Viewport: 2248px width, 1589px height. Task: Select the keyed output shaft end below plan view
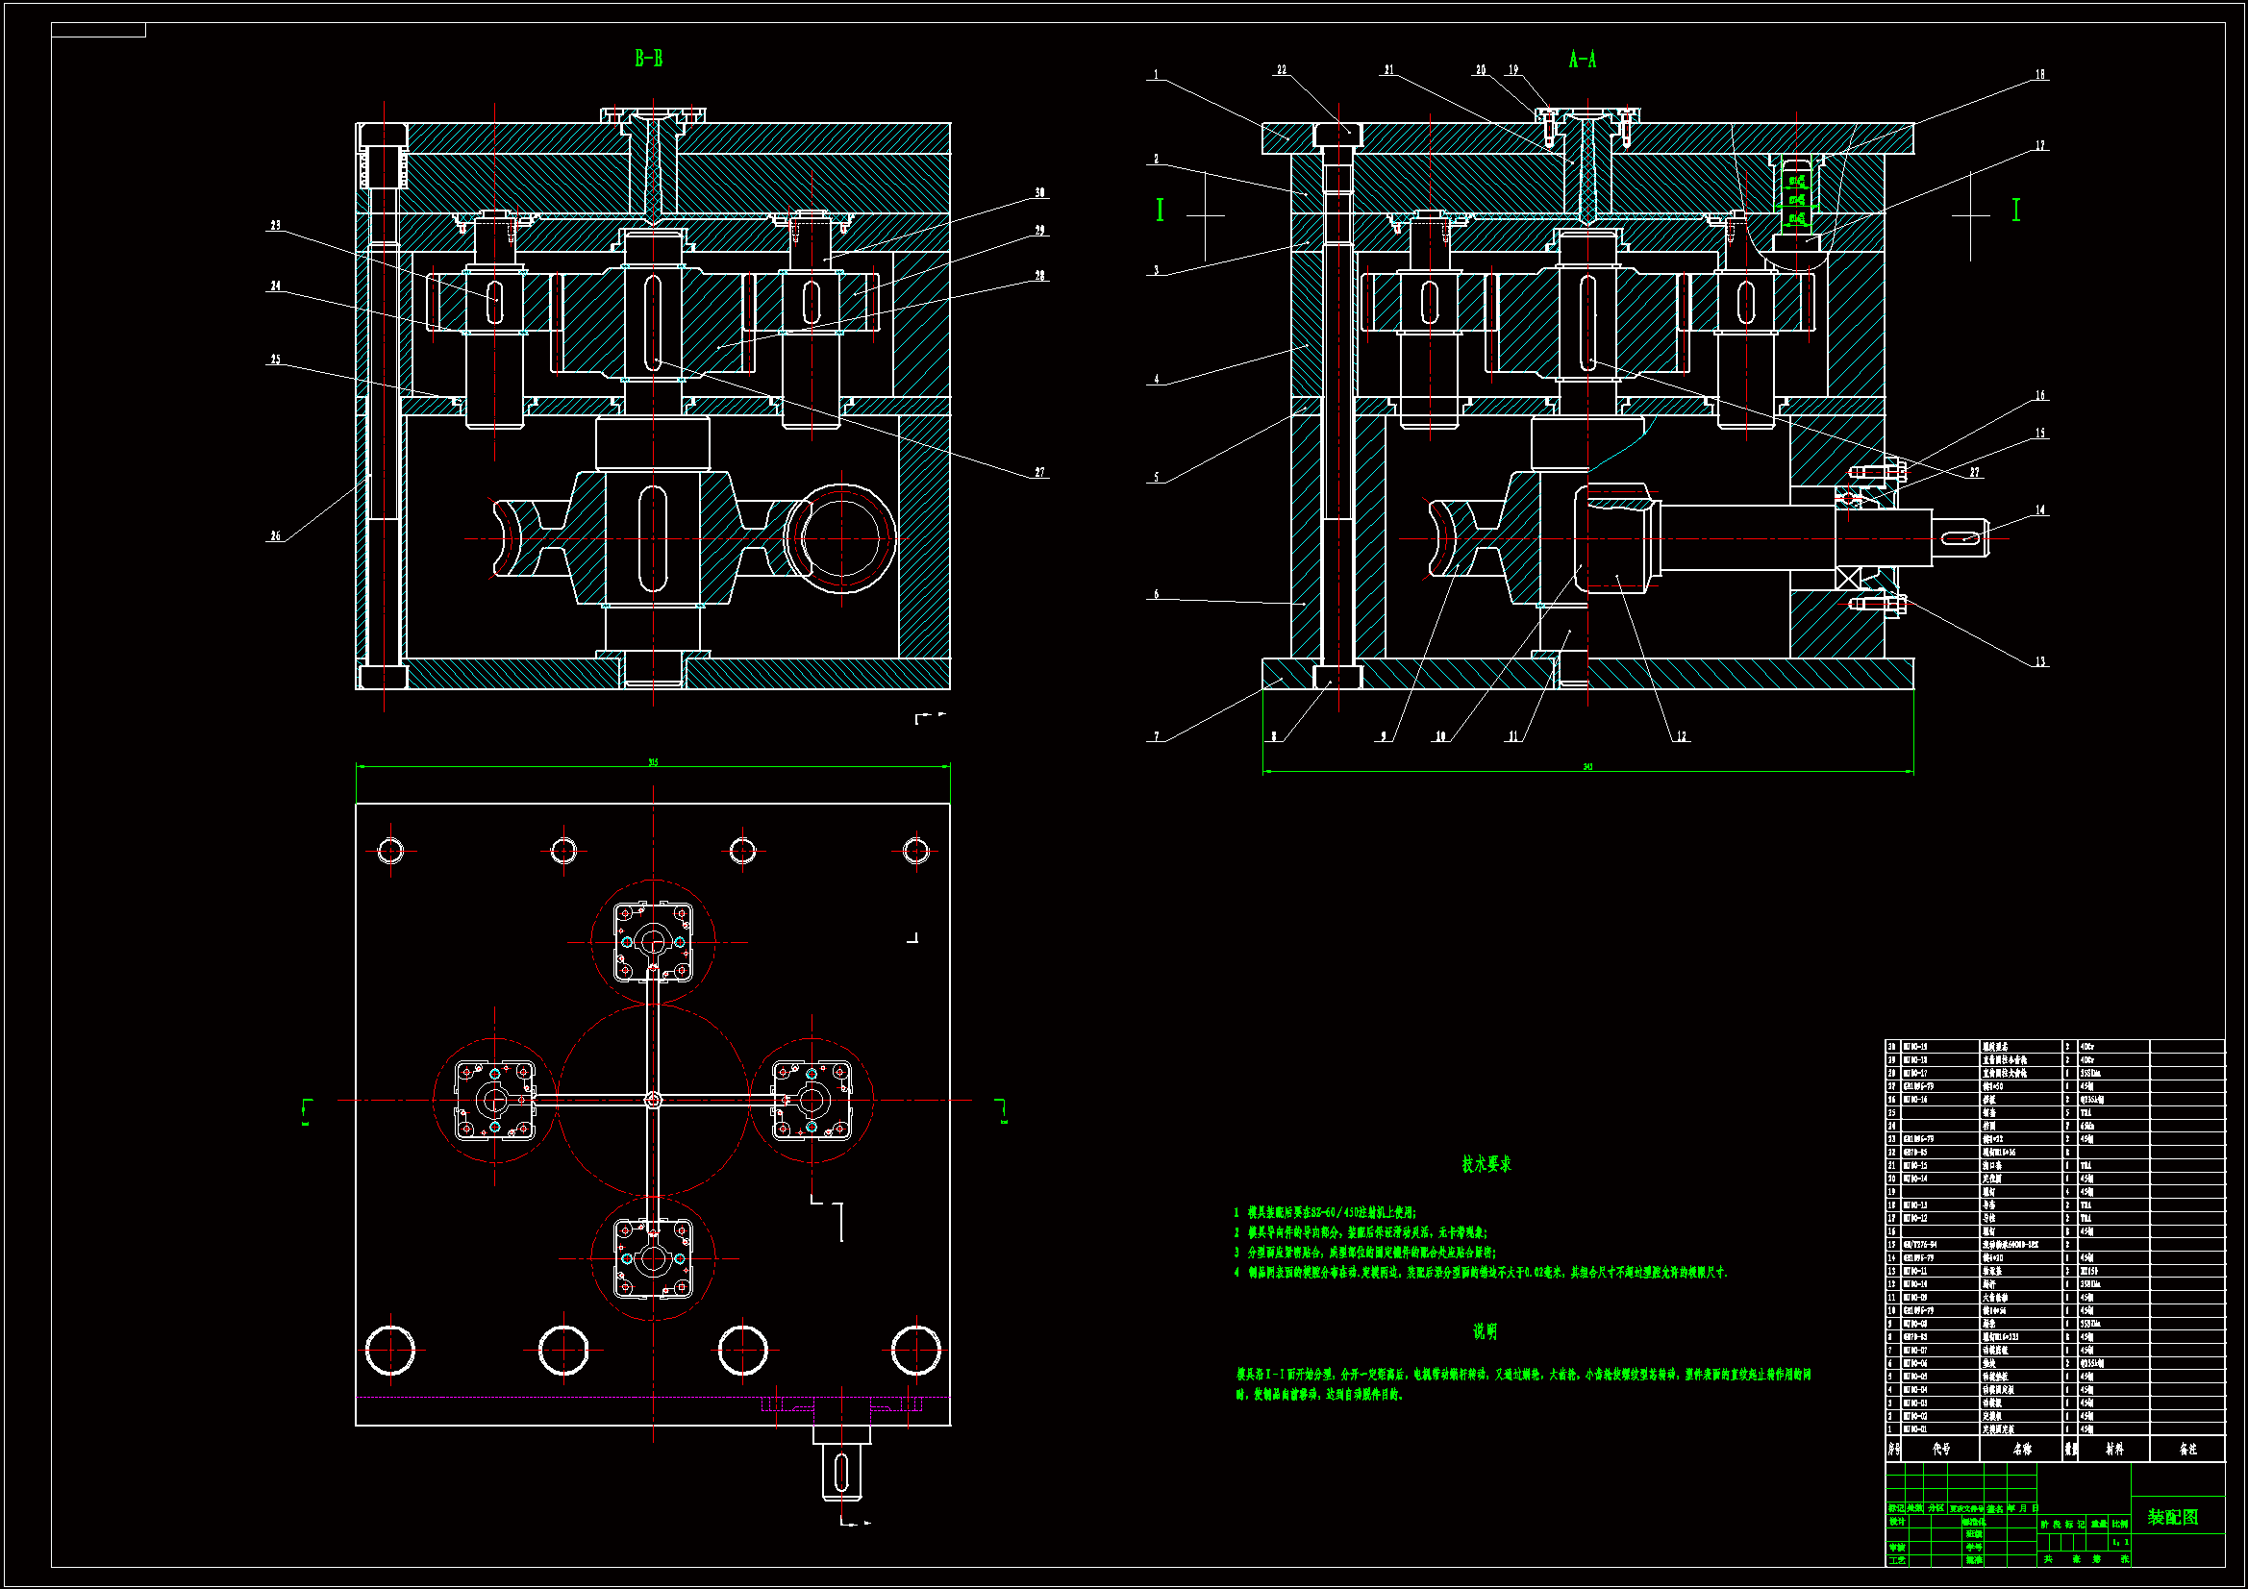(841, 1472)
